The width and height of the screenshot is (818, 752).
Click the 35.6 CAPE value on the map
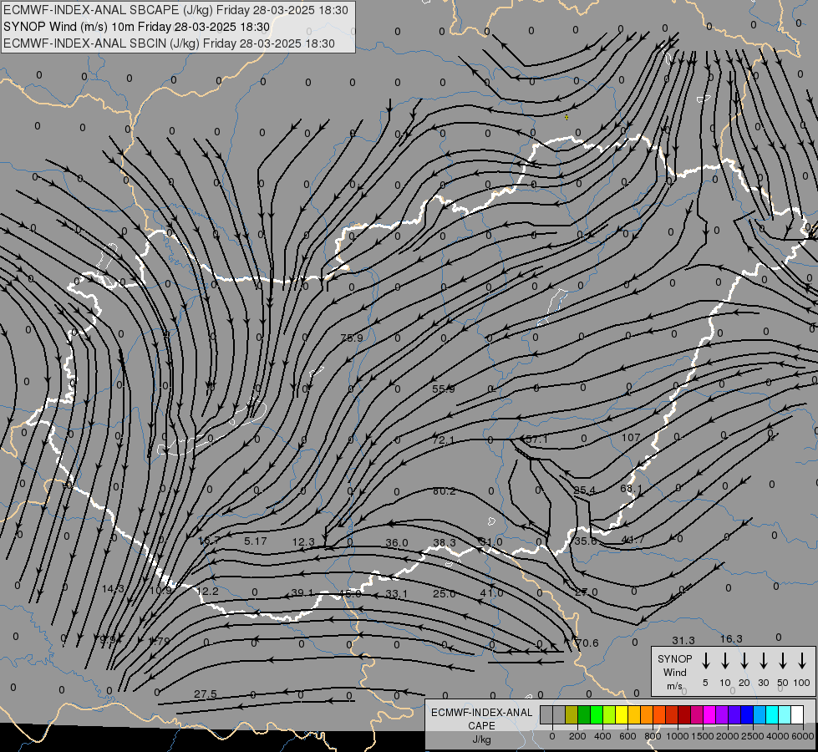click(x=586, y=541)
